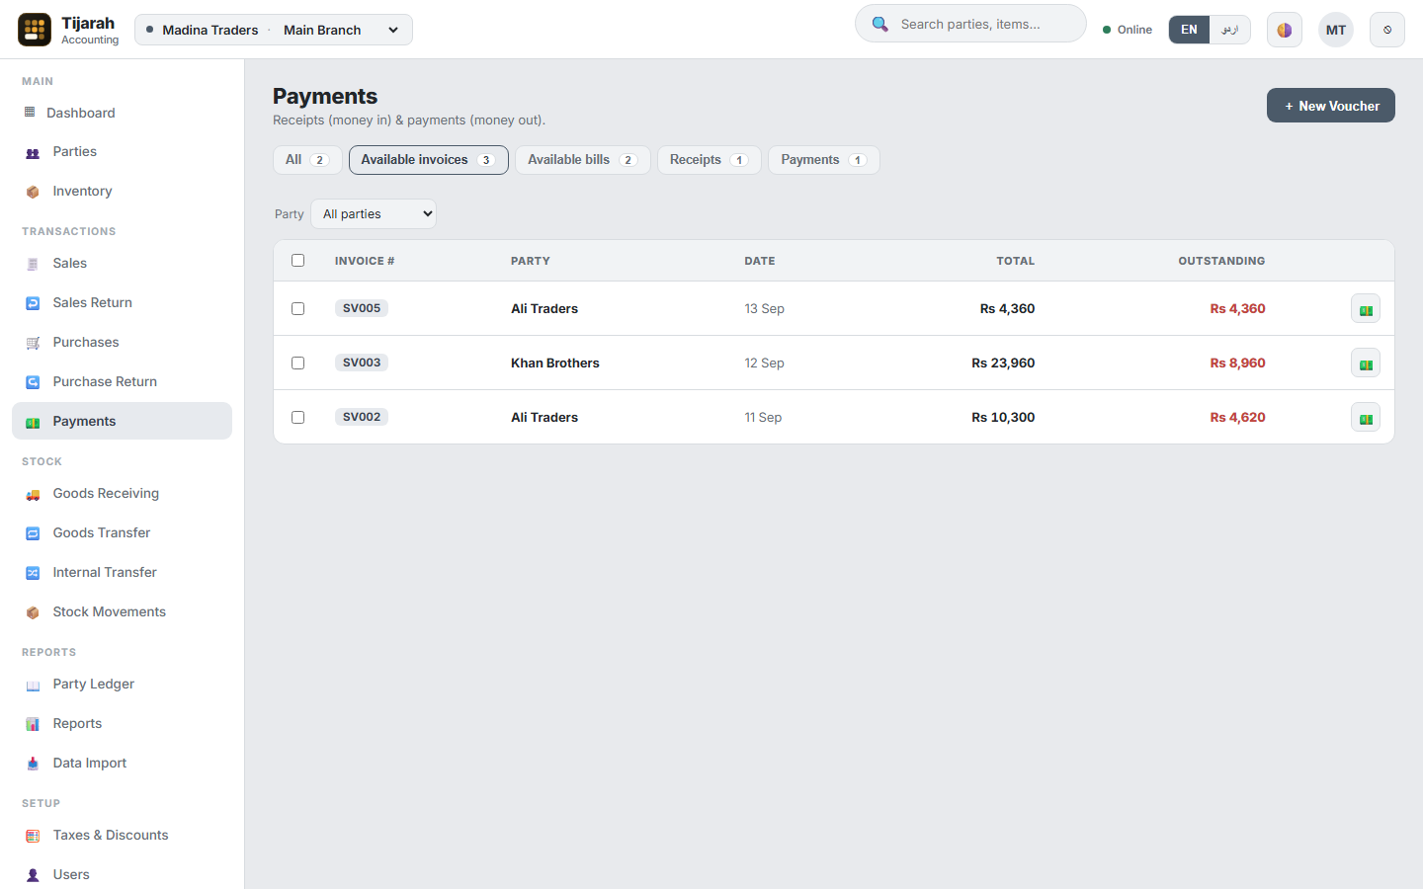Click the logout icon button at top right

tap(1387, 30)
